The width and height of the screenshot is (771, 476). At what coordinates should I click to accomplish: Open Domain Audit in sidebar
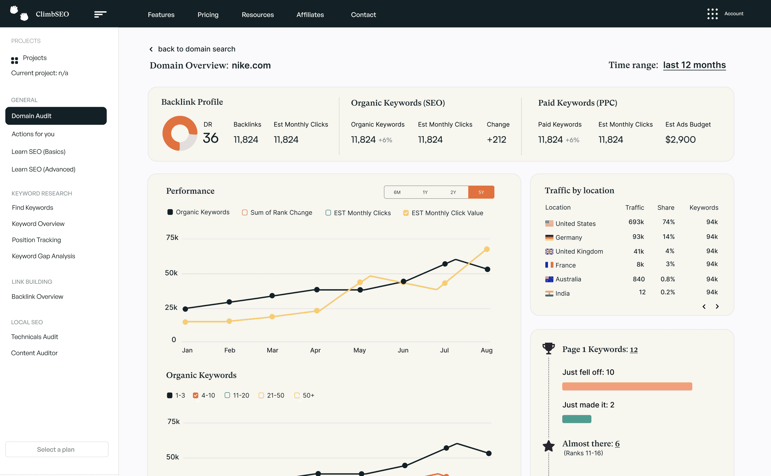[x=56, y=116]
